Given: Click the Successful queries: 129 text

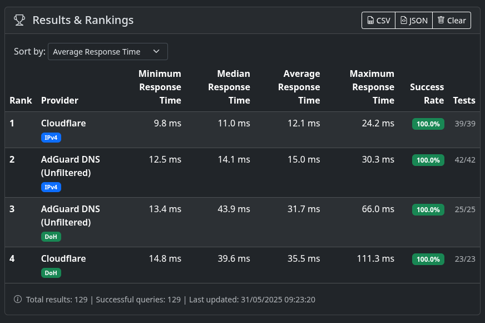Looking at the screenshot, I should point(138,300).
